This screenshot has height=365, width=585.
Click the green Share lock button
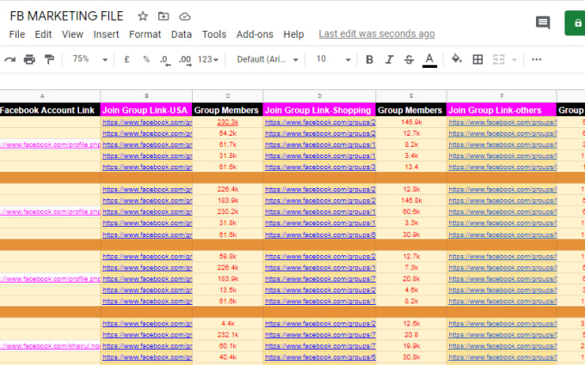point(575,23)
